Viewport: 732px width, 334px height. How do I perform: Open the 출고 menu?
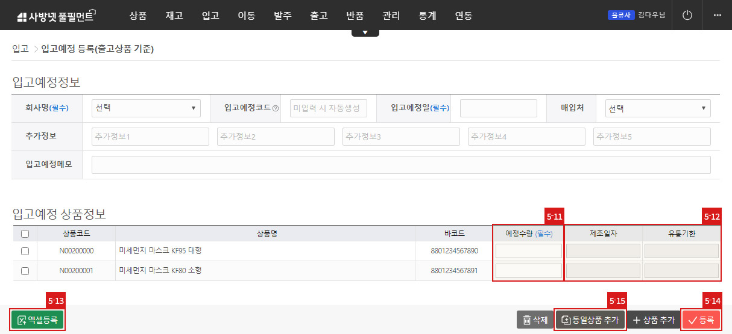tap(318, 16)
